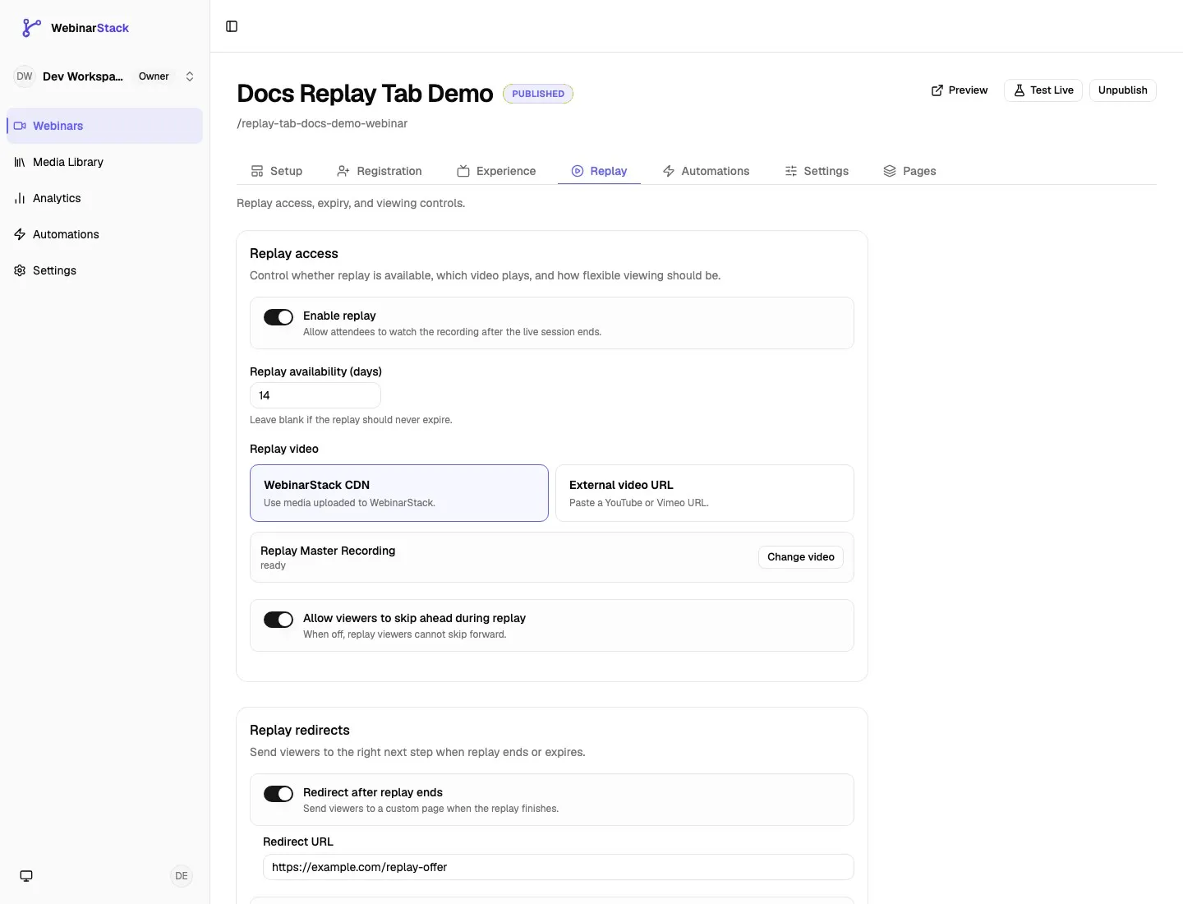Click the Unpublish button
Screen dimensions: 1183x904
[1123, 90]
